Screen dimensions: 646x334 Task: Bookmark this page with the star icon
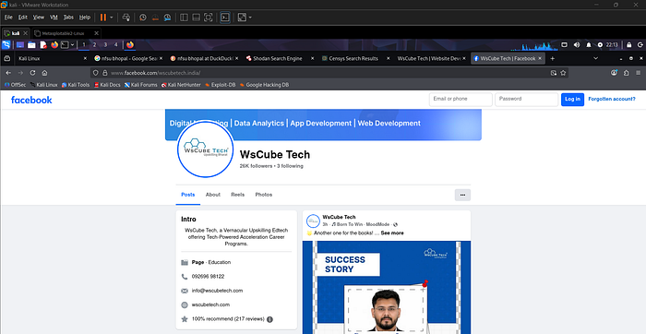(563, 73)
